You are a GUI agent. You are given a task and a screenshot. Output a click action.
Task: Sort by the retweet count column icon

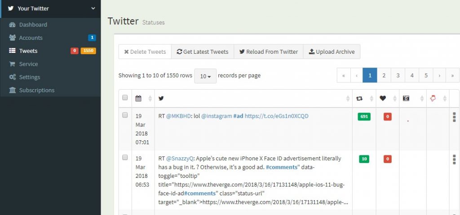[359, 99]
